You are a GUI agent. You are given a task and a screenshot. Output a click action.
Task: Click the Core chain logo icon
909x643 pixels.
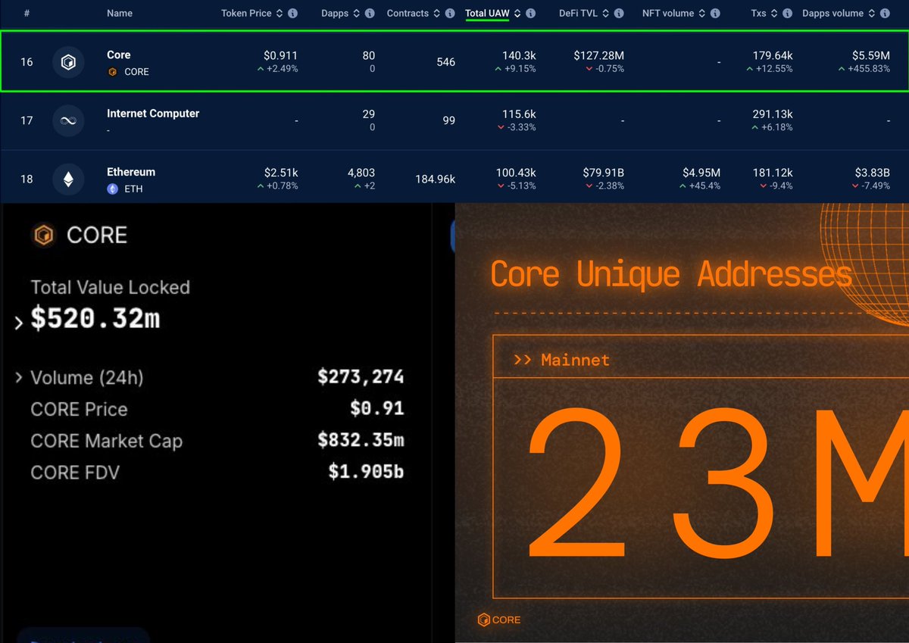point(68,62)
